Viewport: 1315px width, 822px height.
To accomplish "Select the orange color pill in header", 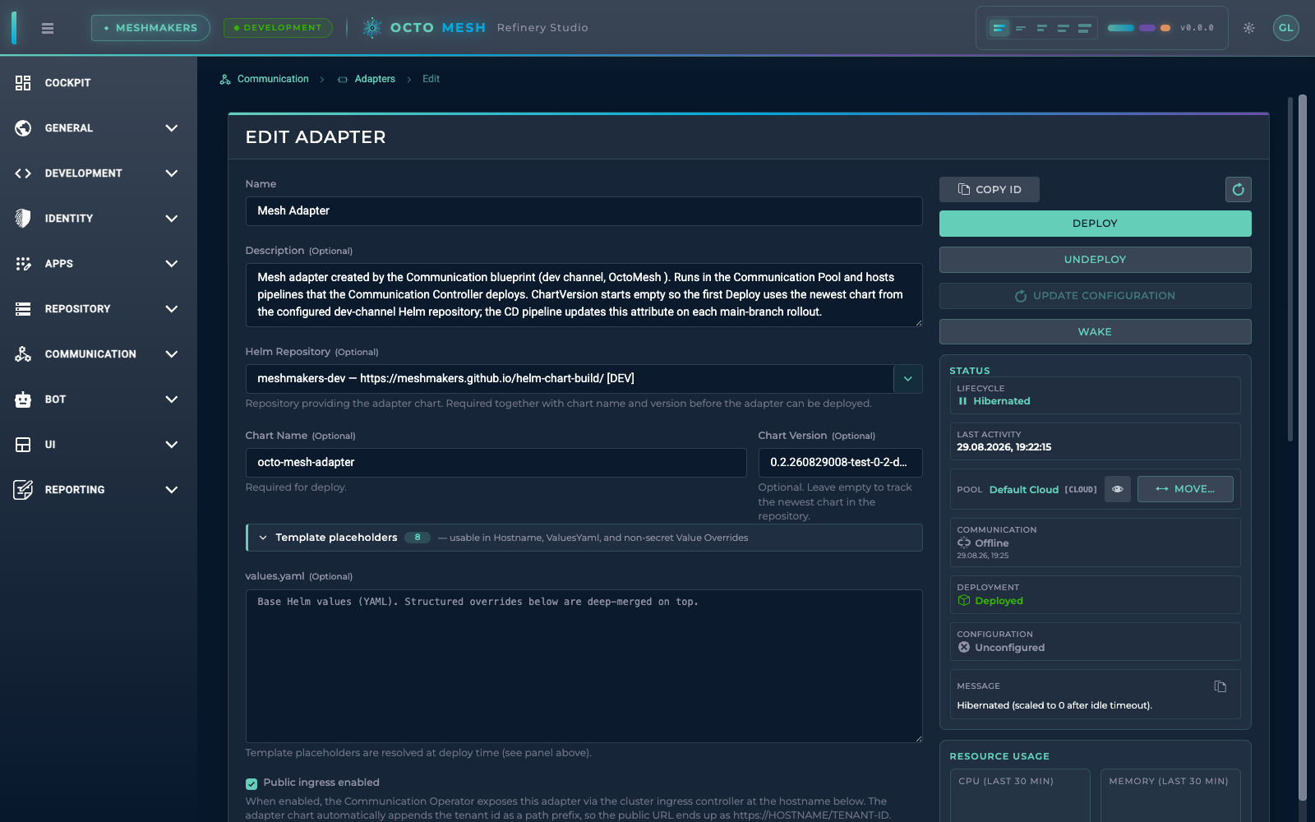I will [1165, 28].
